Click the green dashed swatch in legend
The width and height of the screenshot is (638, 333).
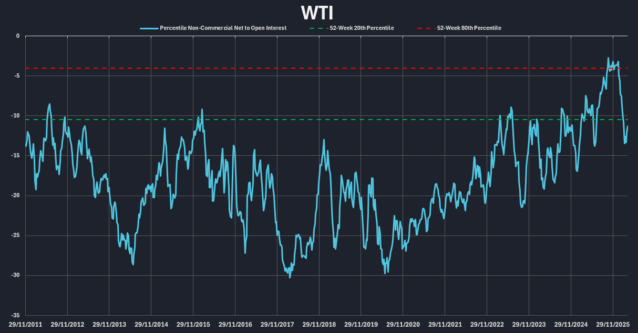[x=319, y=28]
